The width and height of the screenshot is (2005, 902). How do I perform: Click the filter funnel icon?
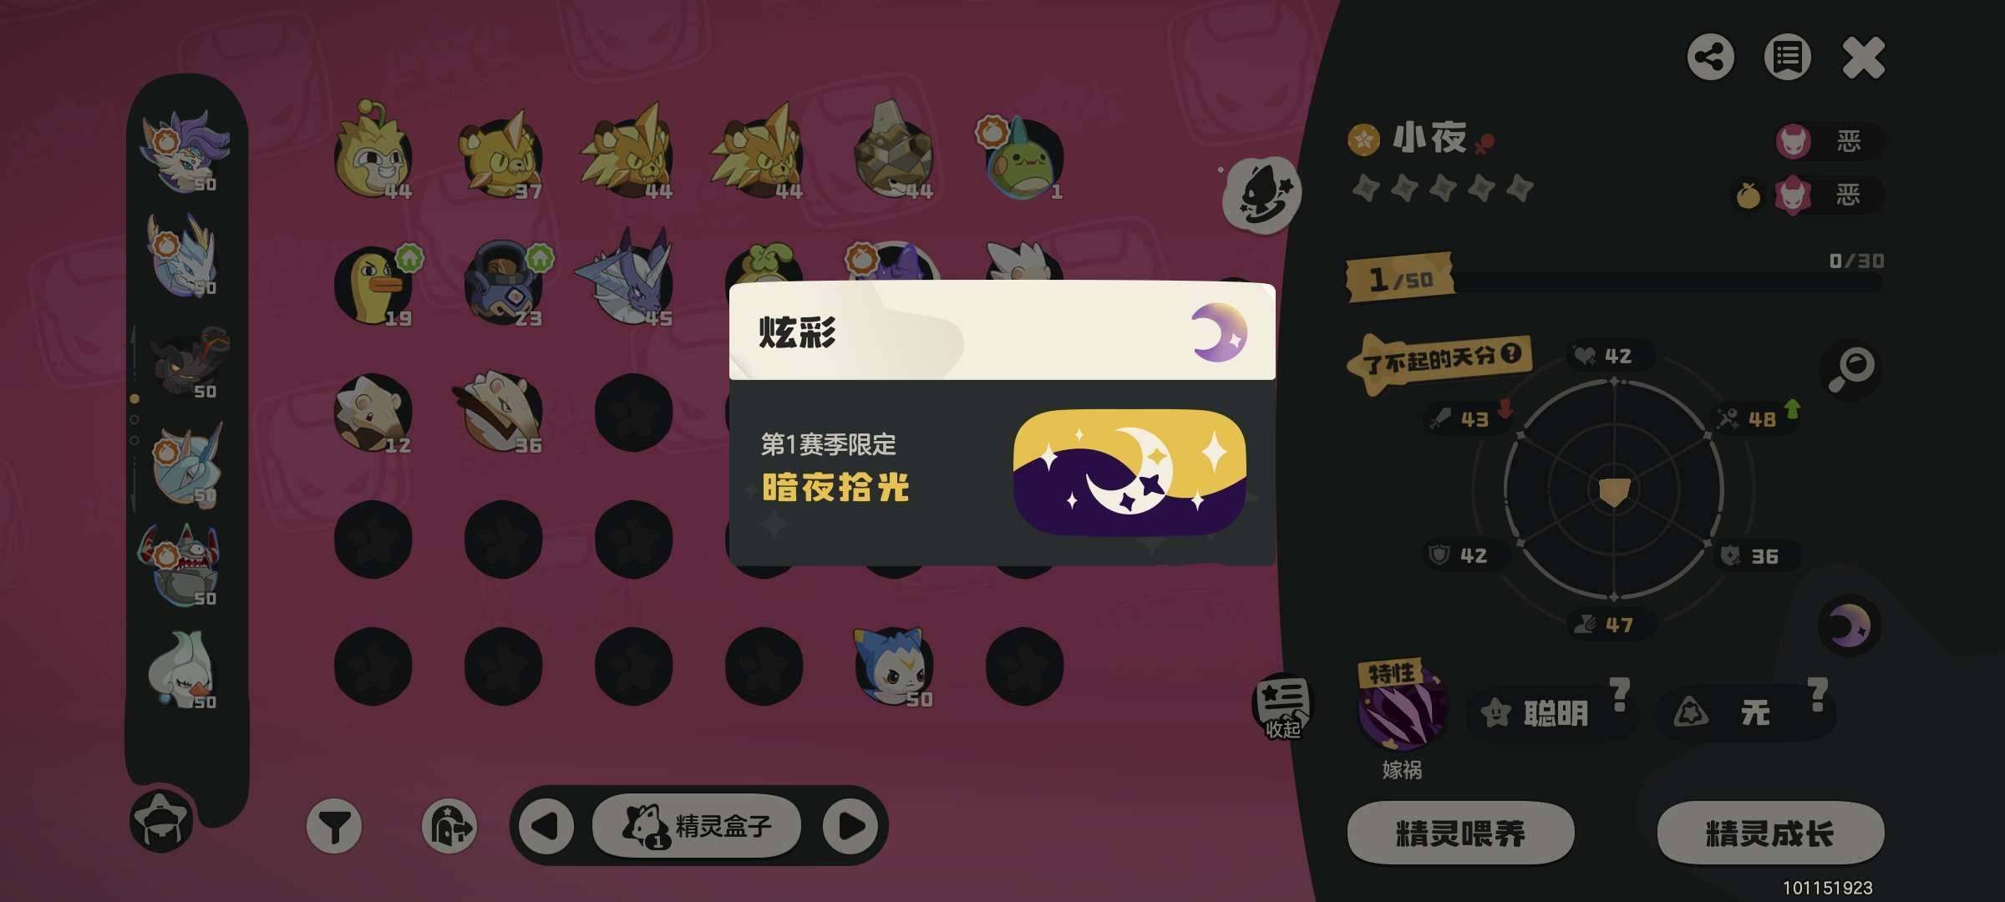[334, 826]
